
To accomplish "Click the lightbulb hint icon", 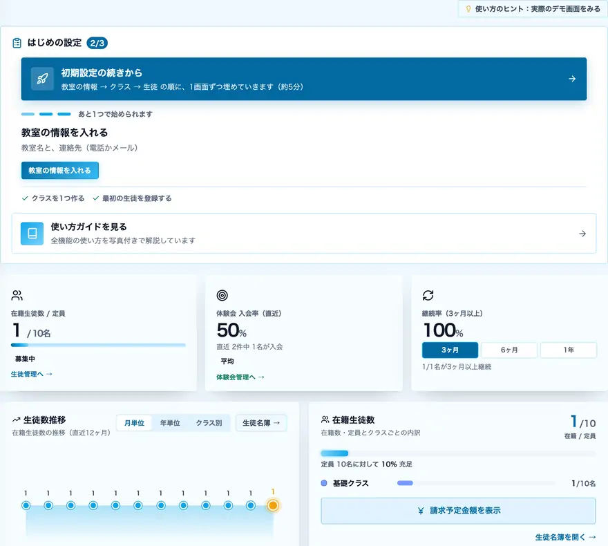I will (x=468, y=9).
